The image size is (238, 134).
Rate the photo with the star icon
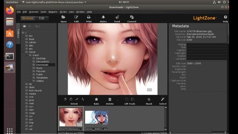[96, 99]
